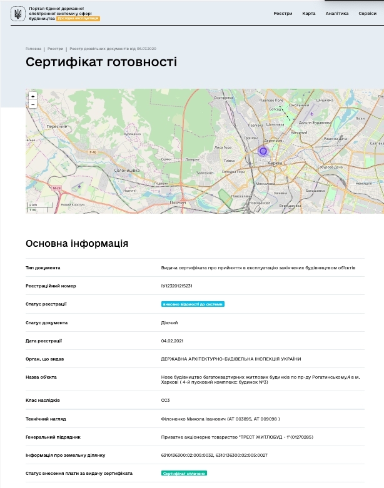Click Солоницівка label on the map

tap(127, 170)
